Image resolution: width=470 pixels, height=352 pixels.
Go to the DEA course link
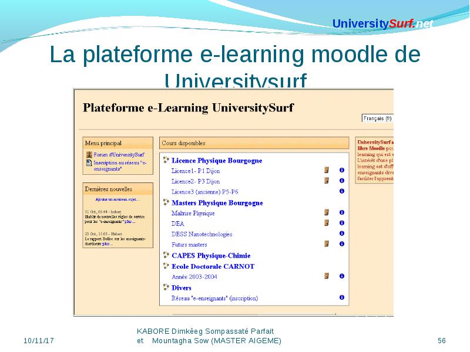(178, 224)
